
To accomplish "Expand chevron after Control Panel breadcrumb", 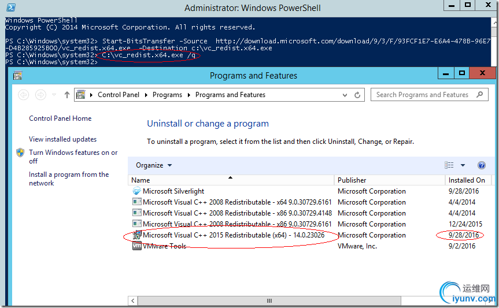I will [146, 95].
